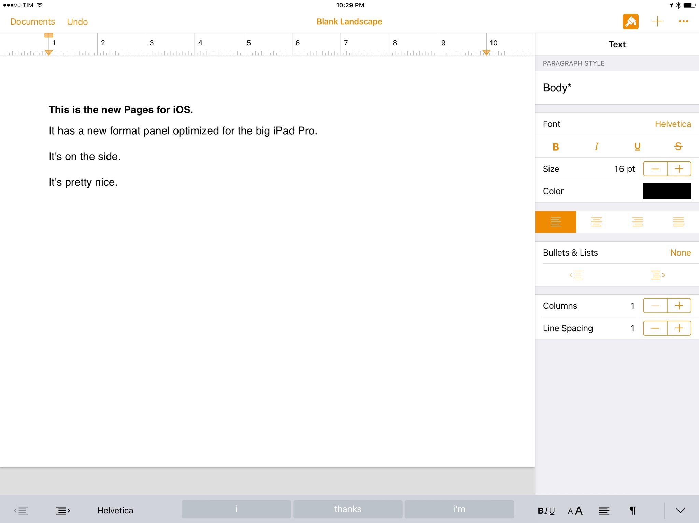
Task: Tap the location services arrow icon
Action: coord(671,5)
